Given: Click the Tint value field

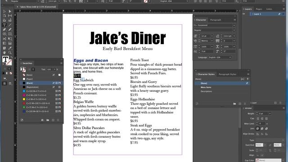Looking at the screenshot, I should coord(49,69).
